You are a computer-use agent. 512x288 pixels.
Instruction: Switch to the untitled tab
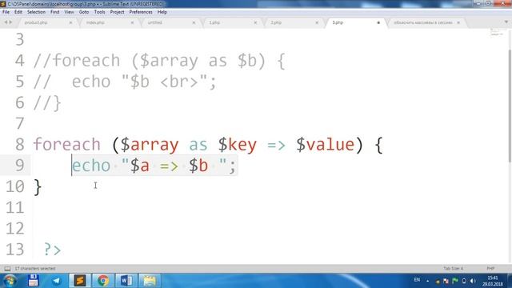pos(154,23)
